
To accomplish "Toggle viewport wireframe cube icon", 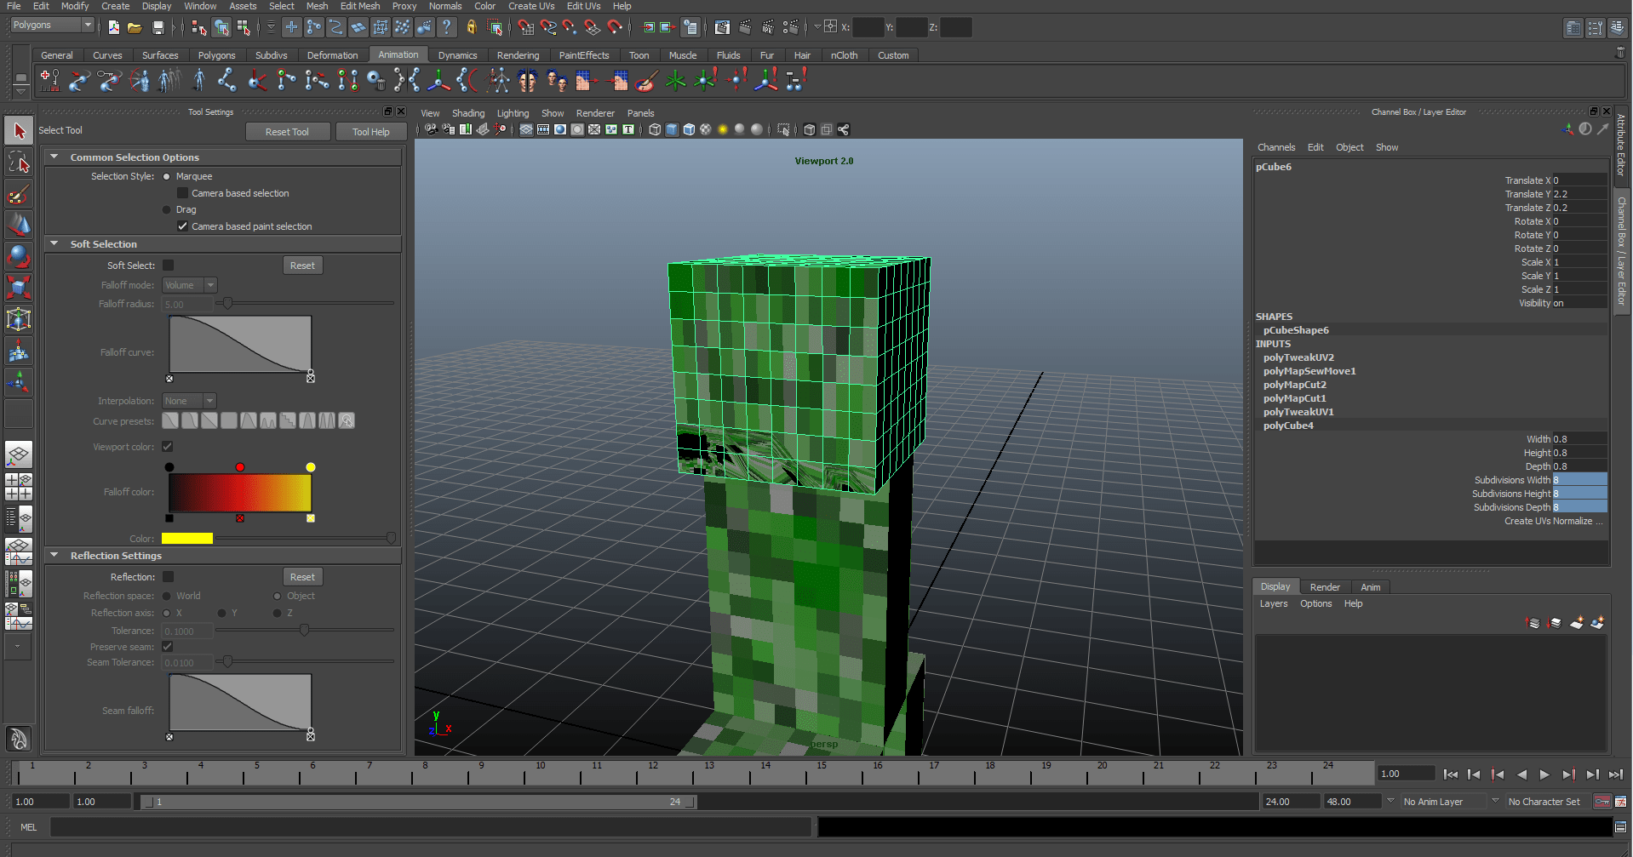I will [x=655, y=129].
